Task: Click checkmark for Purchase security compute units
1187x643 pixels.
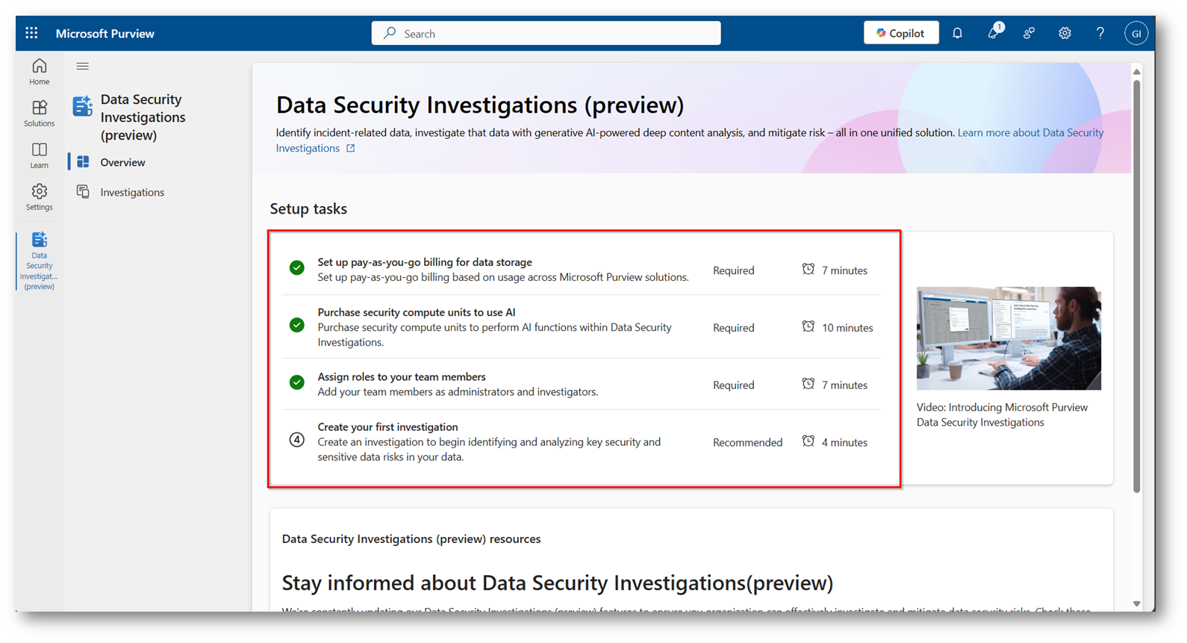Action: click(x=297, y=325)
